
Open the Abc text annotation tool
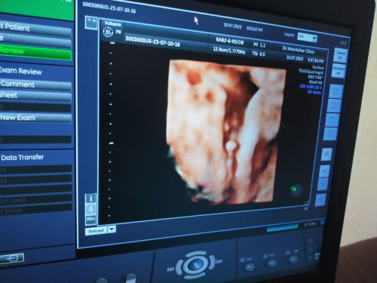click(90, 220)
